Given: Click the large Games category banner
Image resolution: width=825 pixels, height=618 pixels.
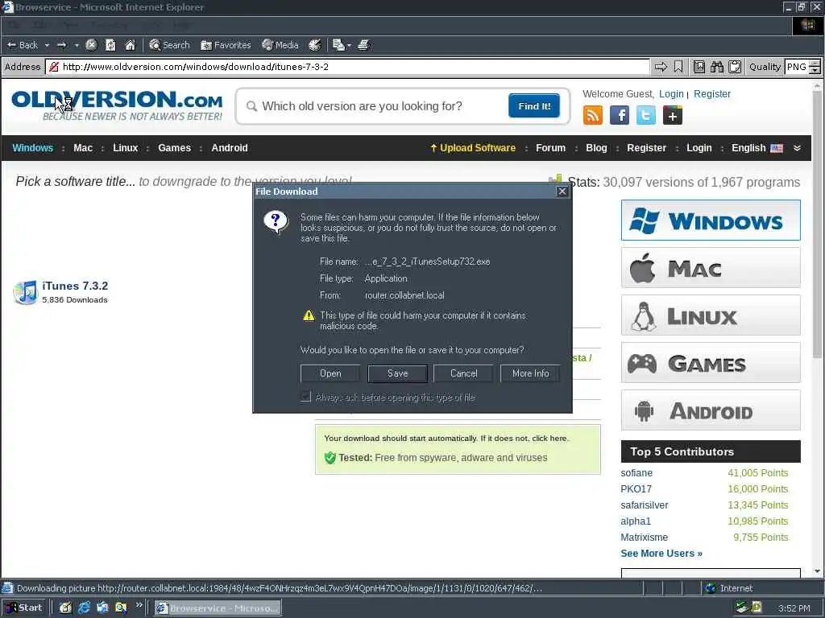Looking at the screenshot, I should coord(711,363).
